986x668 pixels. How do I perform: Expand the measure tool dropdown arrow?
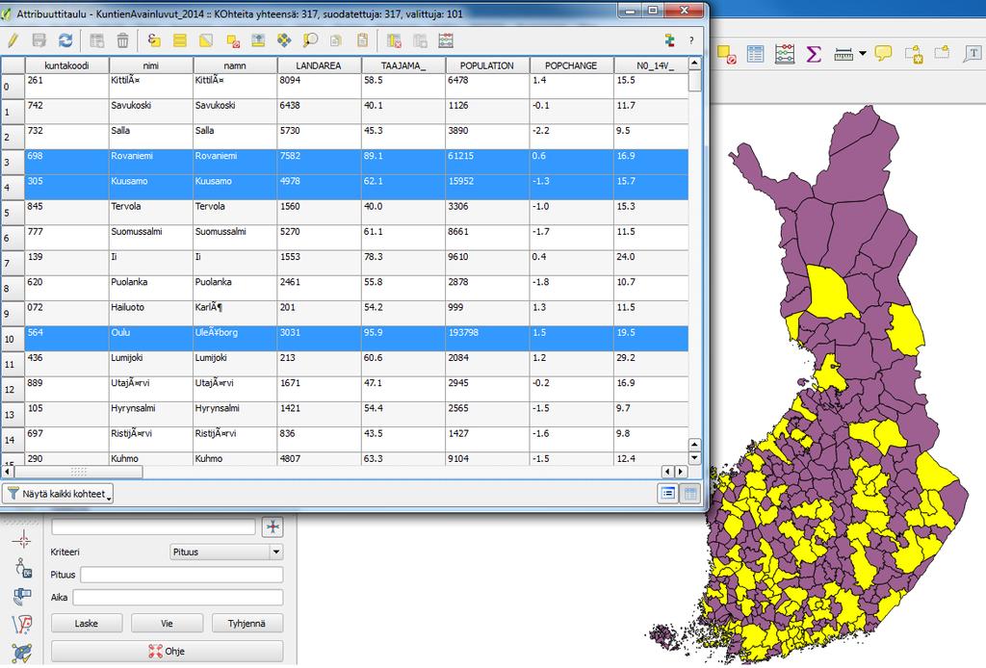(862, 53)
